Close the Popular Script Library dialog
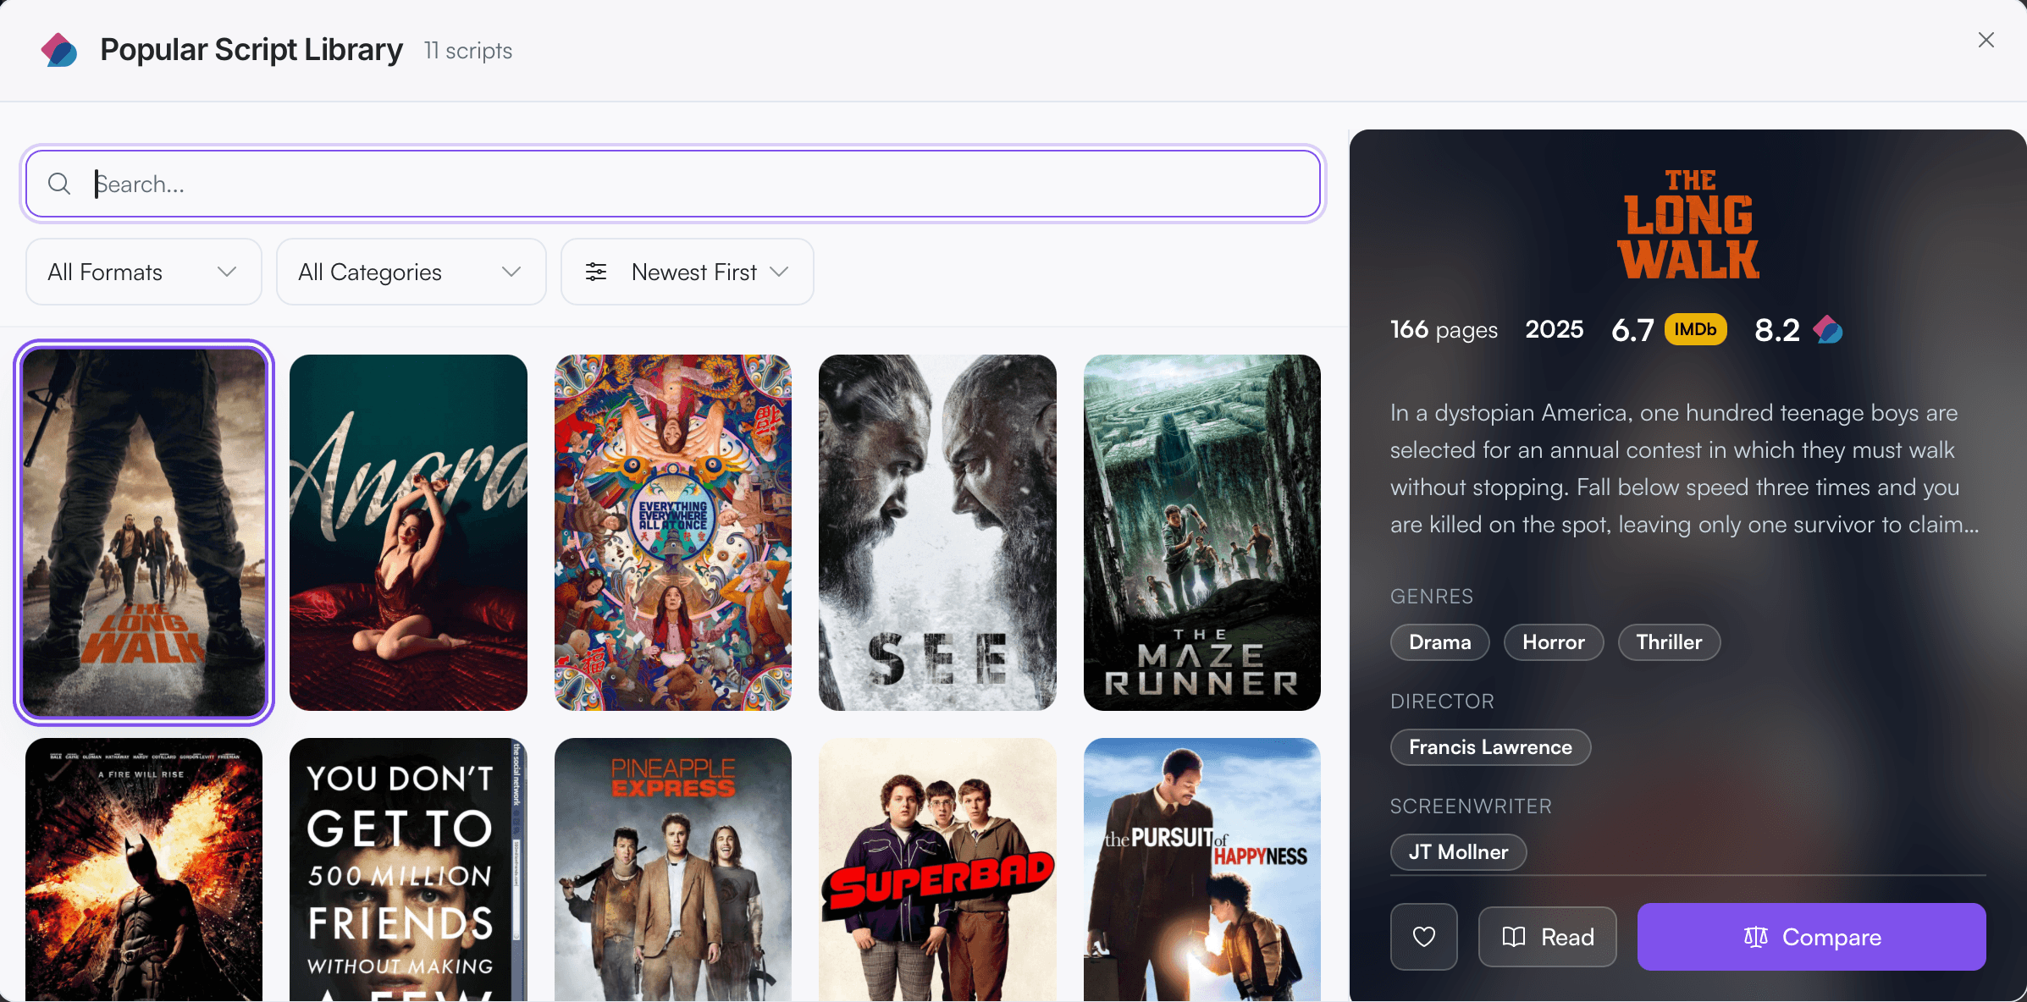Image resolution: width=2027 pixels, height=1002 pixels. pos(1986,40)
